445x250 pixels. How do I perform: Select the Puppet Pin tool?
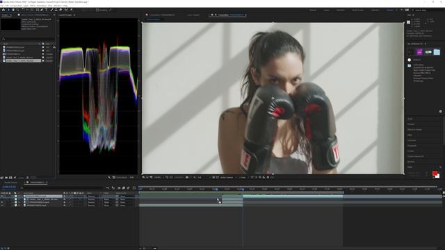coord(72,10)
